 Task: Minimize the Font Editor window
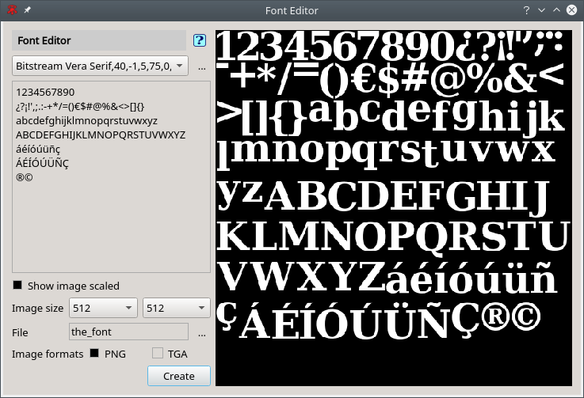(541, 10)
